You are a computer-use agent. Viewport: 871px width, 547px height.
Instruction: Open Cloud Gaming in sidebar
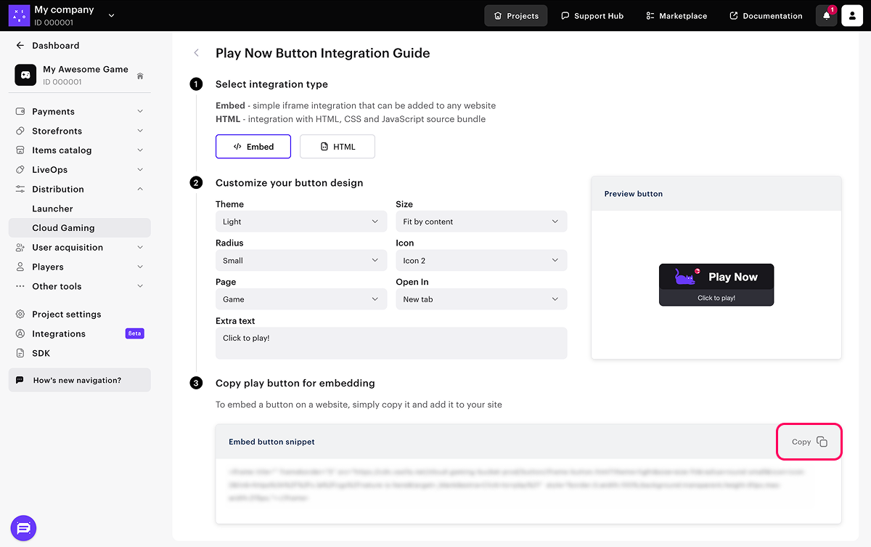[63, 228]
